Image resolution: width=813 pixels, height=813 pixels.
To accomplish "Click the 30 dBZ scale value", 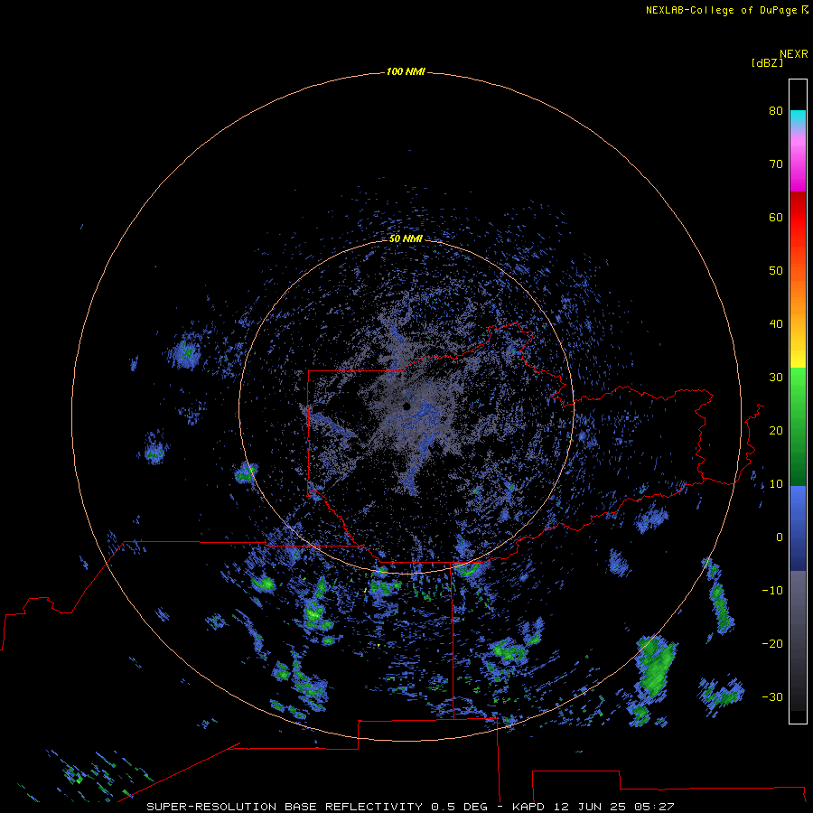I will [776, 378].
